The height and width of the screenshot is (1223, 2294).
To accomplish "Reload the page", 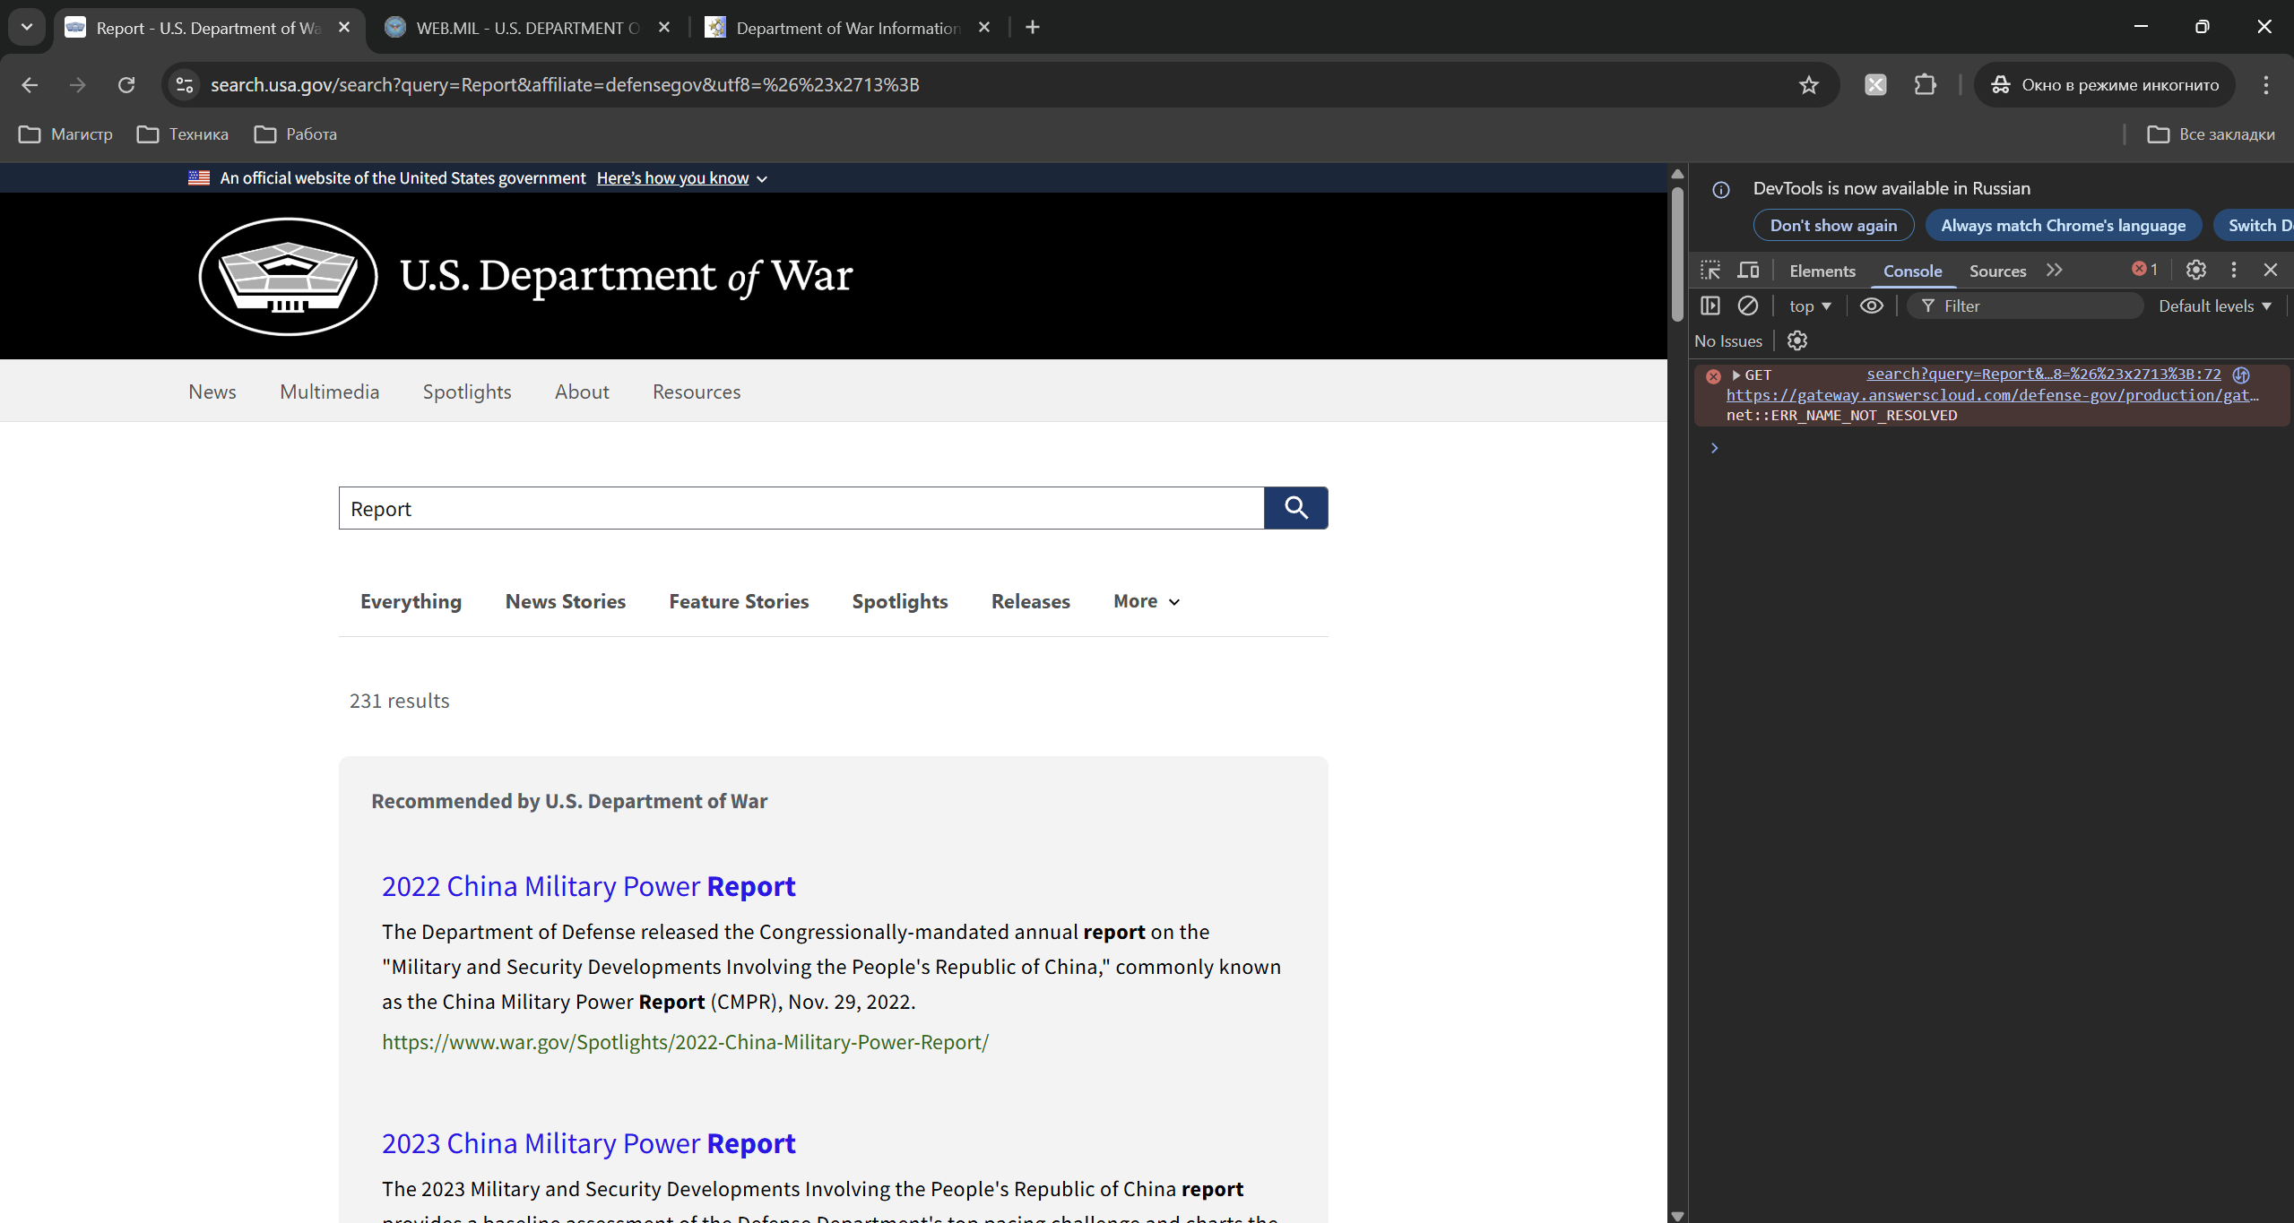I will coord(126,84).
